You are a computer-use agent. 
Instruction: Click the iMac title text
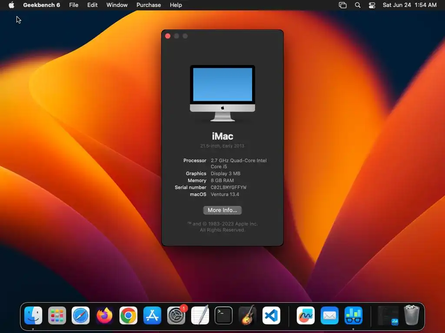pos(222,136)
